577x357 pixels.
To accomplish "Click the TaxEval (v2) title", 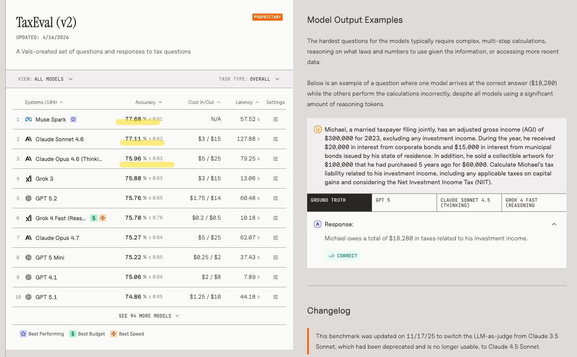I will click(x=46, y=22).
